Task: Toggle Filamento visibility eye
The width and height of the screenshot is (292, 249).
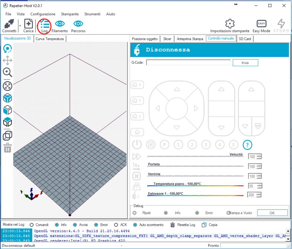Action: tap(60, 24)
